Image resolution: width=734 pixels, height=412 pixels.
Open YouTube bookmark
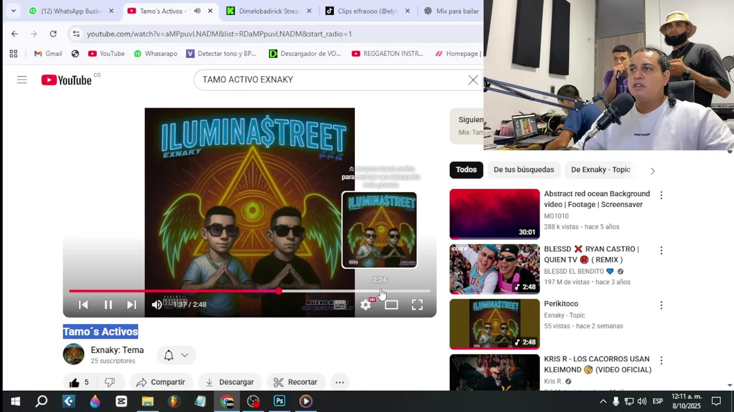click(x=106, y=54)
